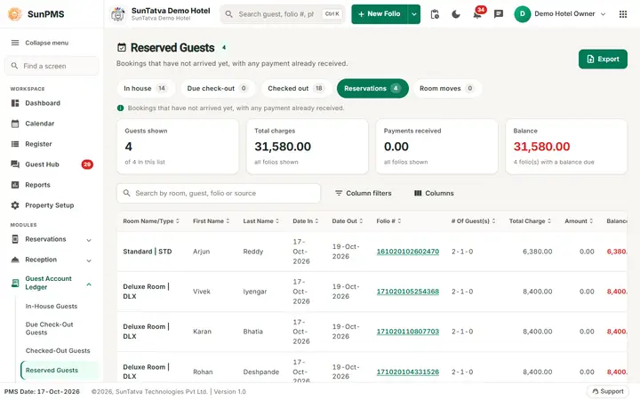Focus the global guest search field
The height and width of the screenshot is (400, 640).
tap(283, 14)
